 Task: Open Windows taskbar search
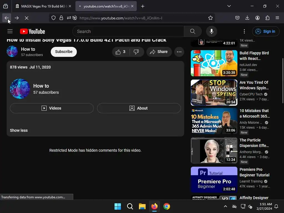point(130,206)
